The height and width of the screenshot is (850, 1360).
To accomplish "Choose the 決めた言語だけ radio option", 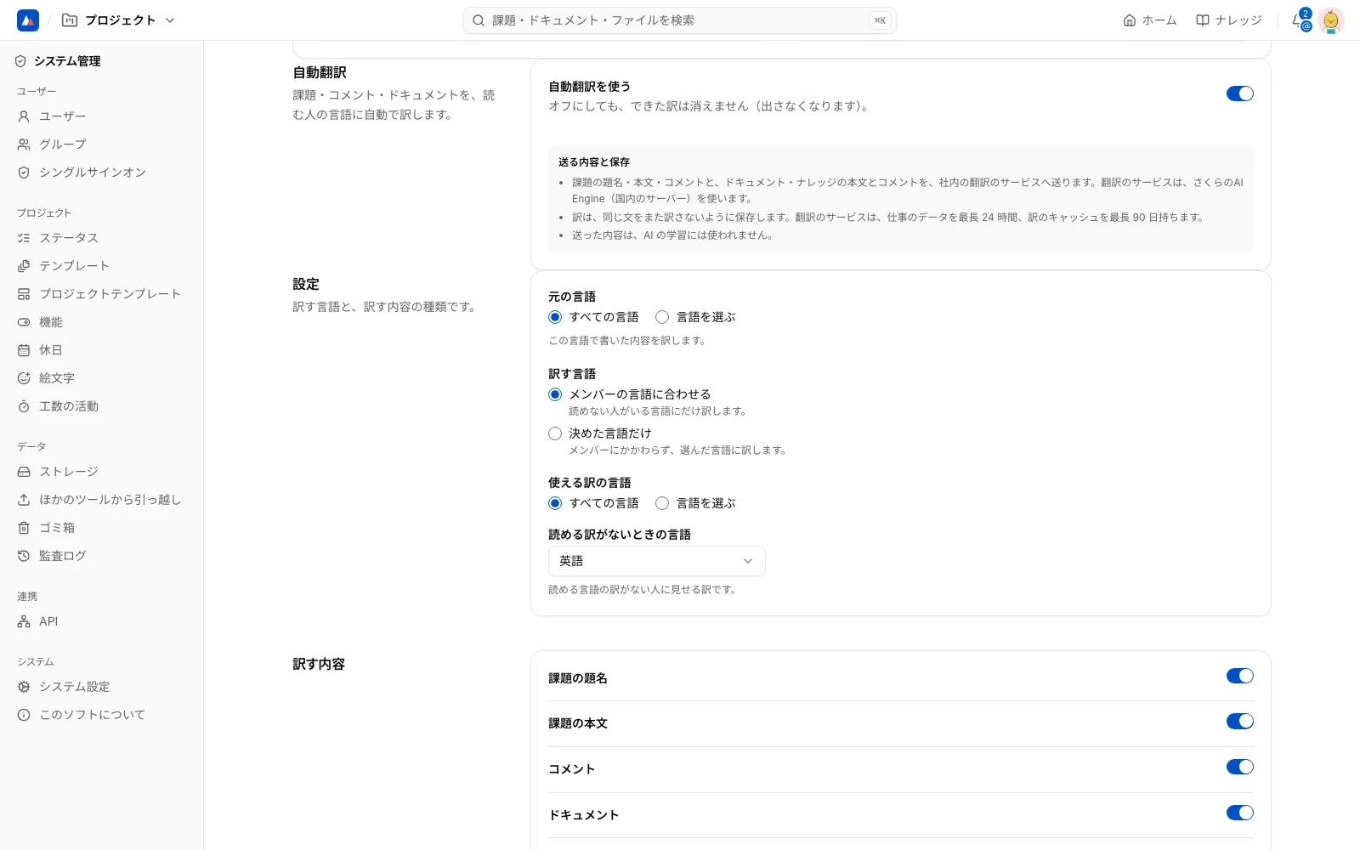I will click(x=555, y=433).
